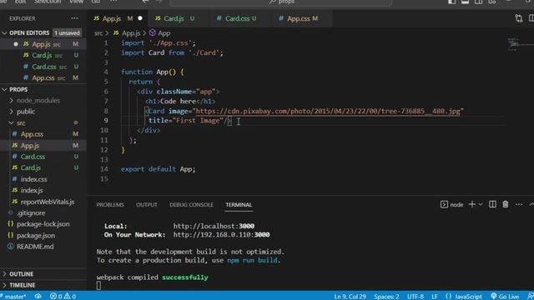
Task: Kill the terminal with the trash icon
Action: [506, 204]
